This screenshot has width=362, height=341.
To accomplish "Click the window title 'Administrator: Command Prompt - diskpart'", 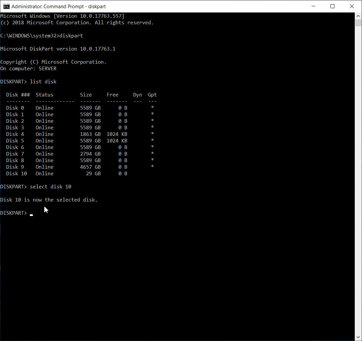I will pos(59,7).
